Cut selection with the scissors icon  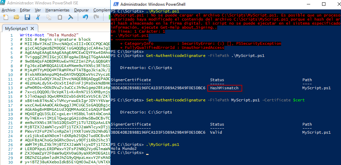click(38, 17)
